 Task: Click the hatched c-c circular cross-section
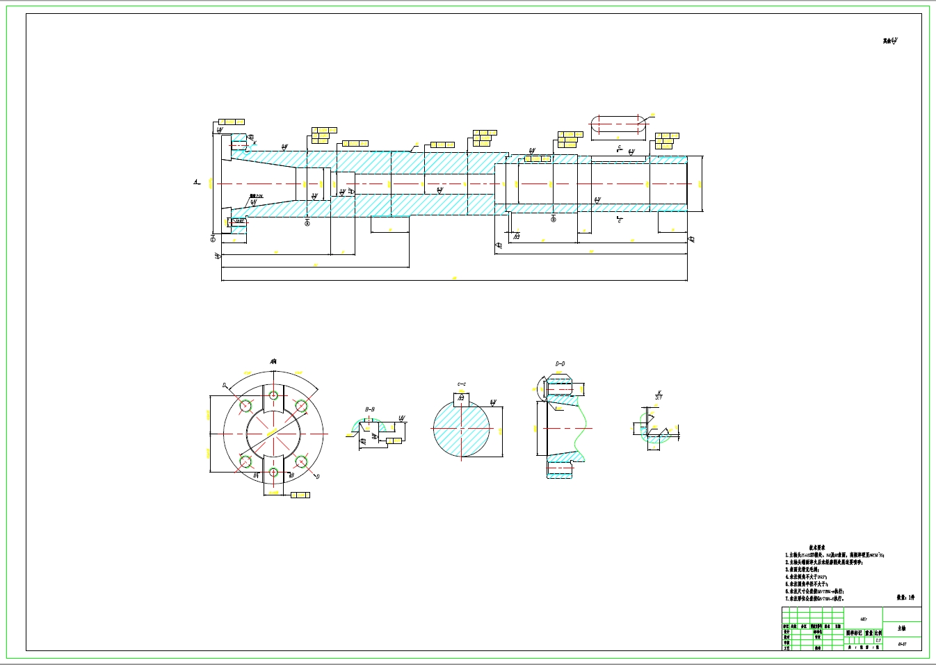coord(461,429)
